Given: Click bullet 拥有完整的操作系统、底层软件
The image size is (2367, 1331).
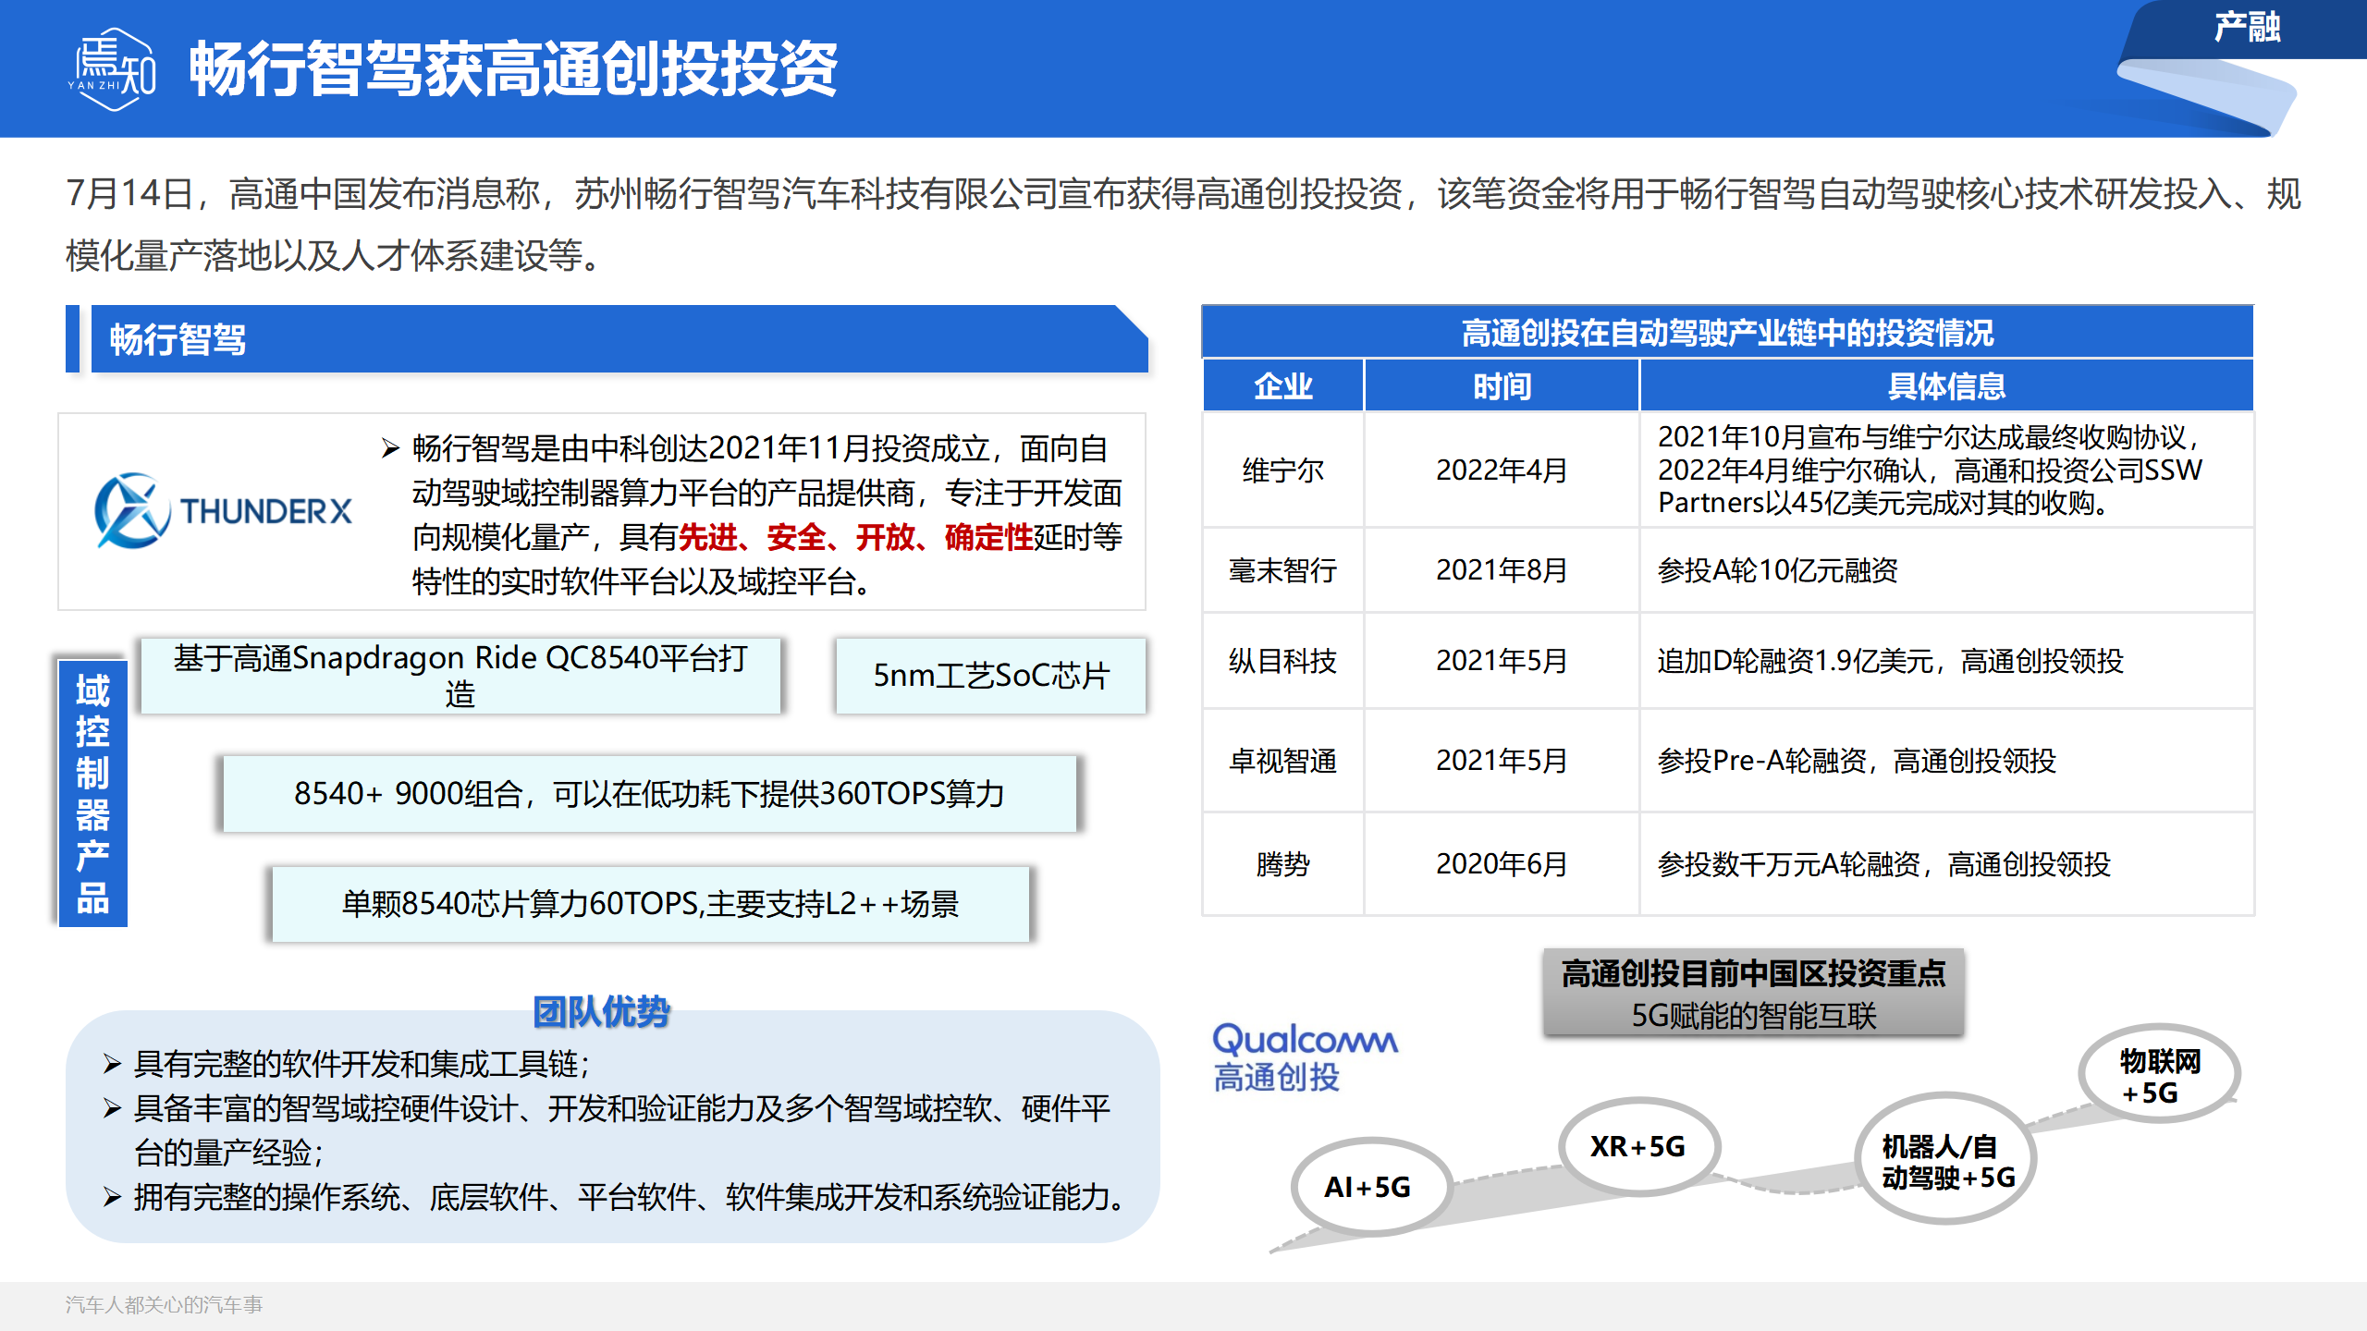Looking at the screenshot, I should (x=614, y=1197).
